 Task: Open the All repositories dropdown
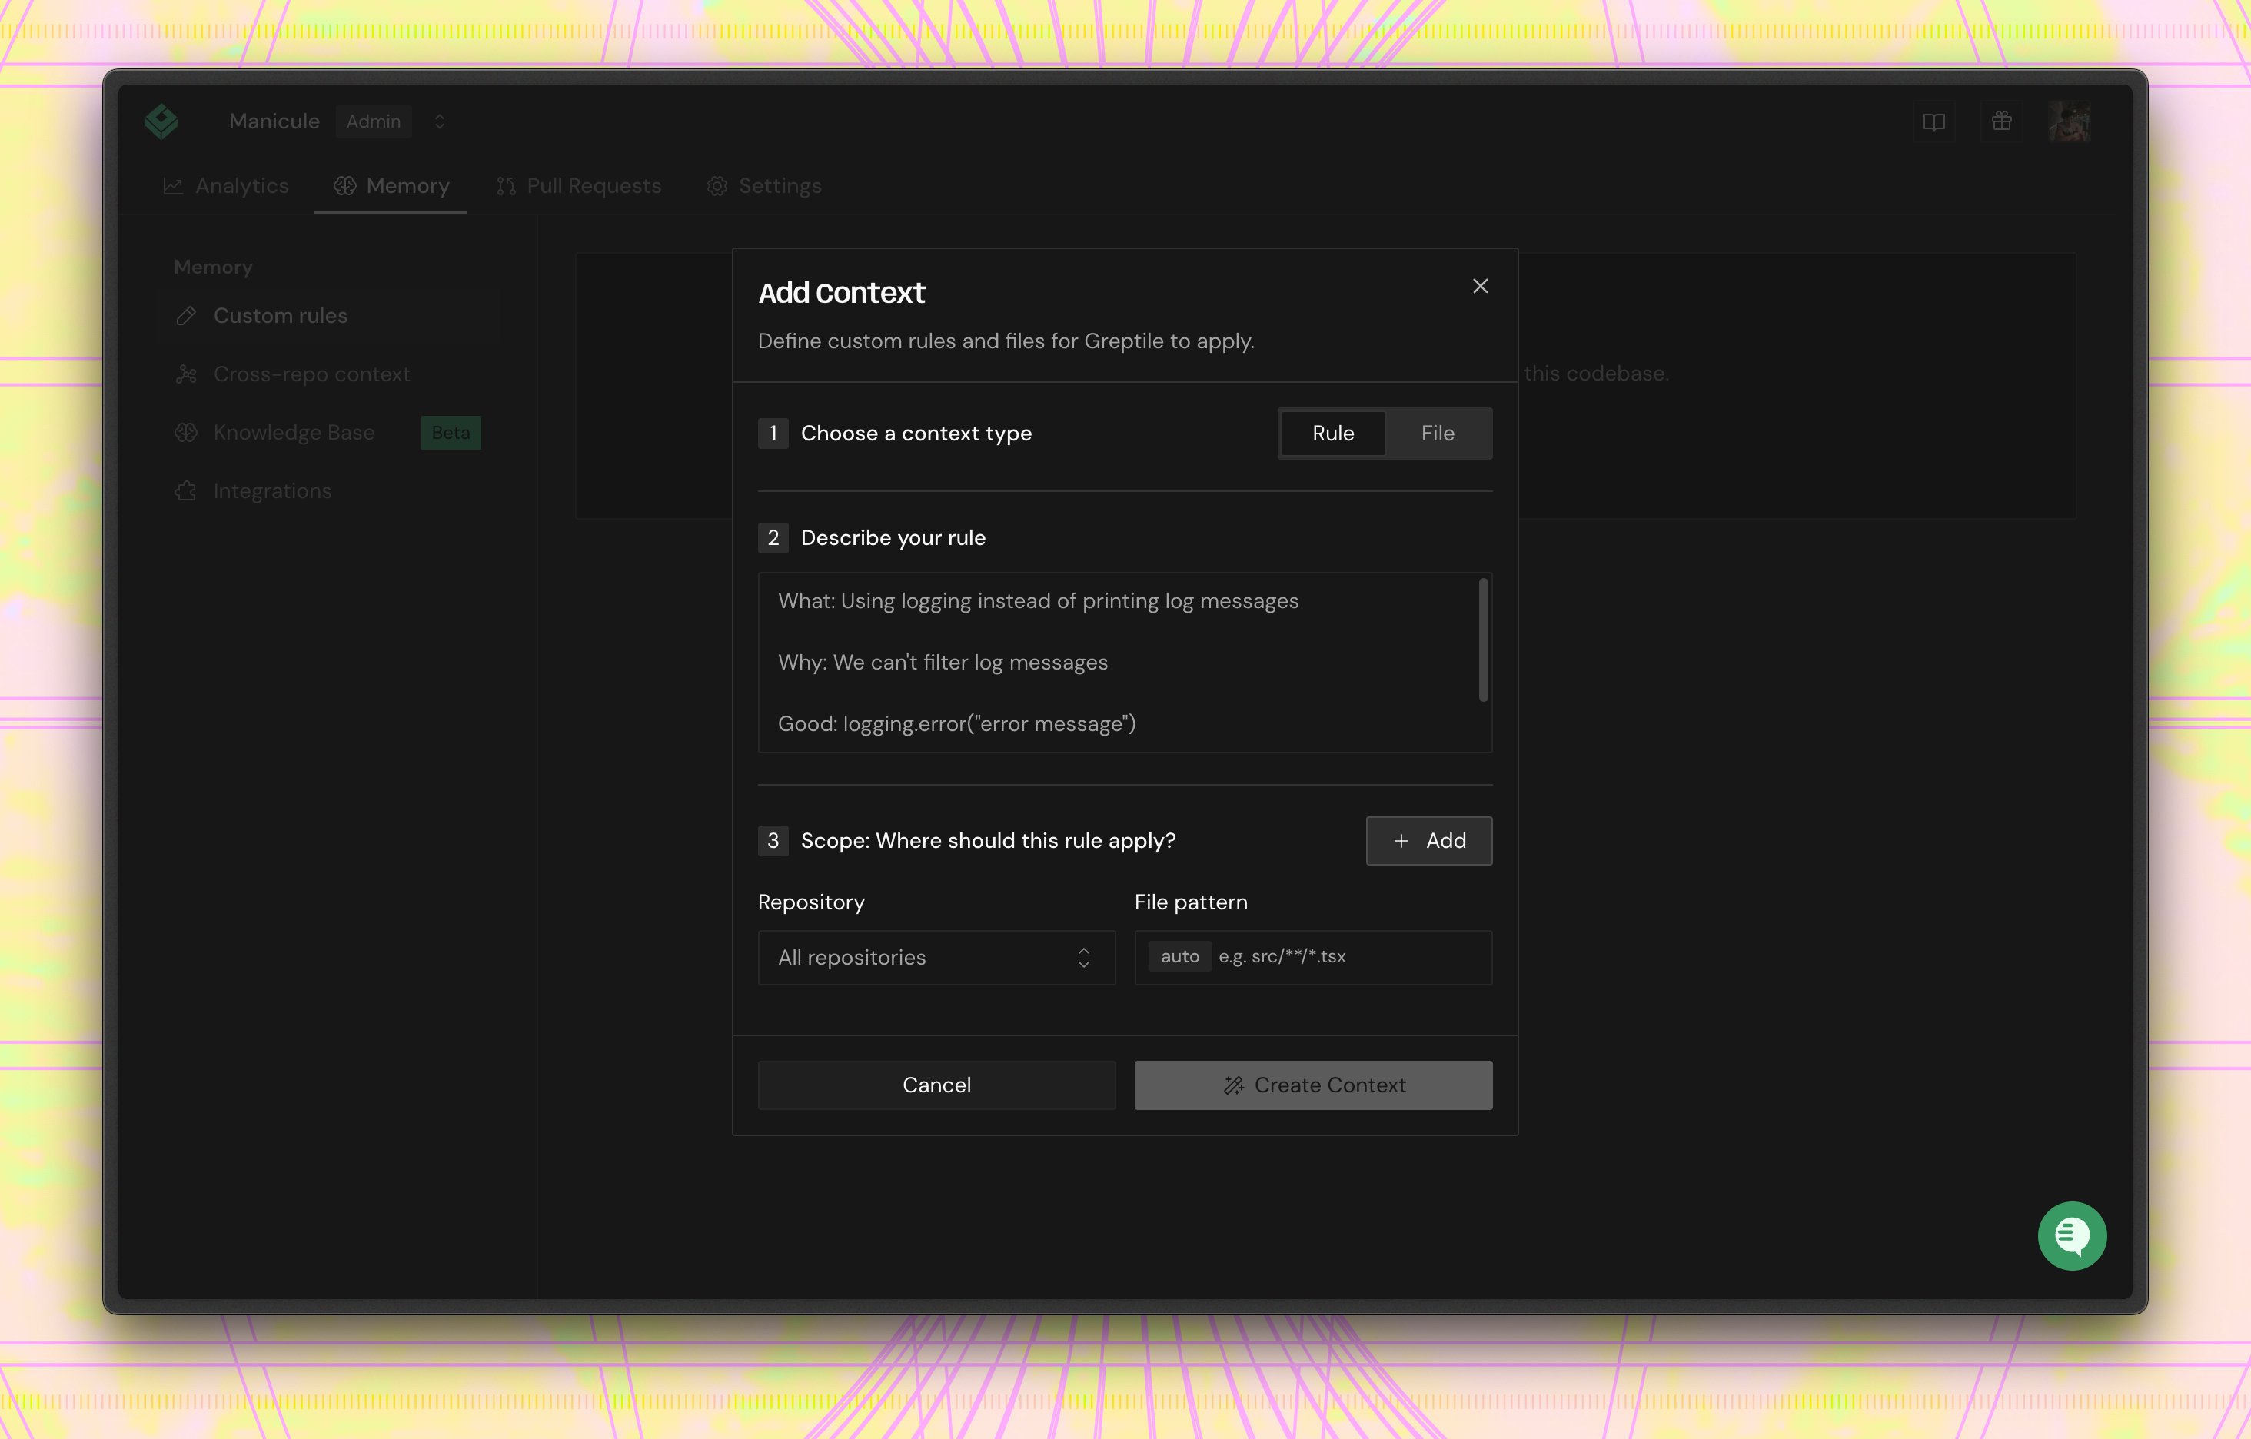click(x=936, y=958)
